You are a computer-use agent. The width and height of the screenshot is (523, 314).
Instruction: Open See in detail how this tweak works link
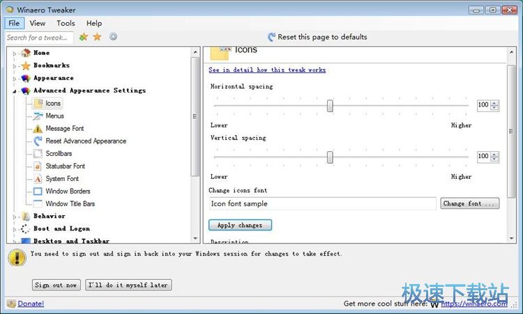click(267, 70)
